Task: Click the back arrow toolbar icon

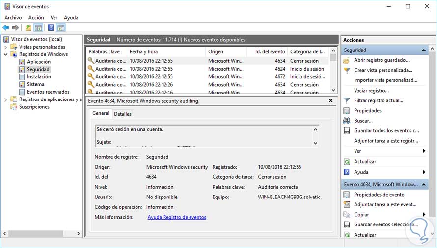Action: 6,28
